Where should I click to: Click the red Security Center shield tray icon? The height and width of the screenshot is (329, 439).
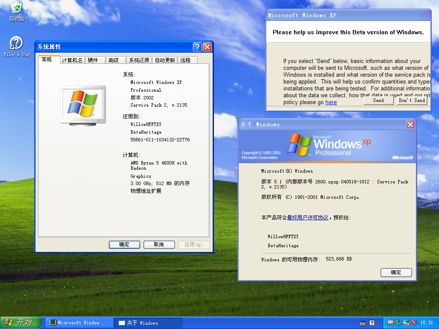click(x=414, y=323)
